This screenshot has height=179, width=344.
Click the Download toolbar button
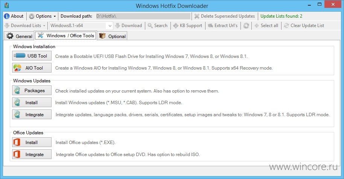tap(129, 26)
